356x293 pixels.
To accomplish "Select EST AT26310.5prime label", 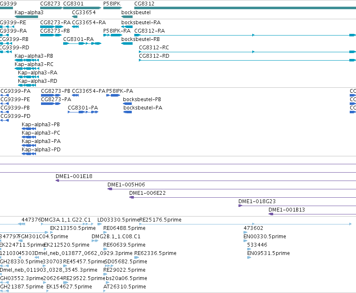I will coord(125,287).
